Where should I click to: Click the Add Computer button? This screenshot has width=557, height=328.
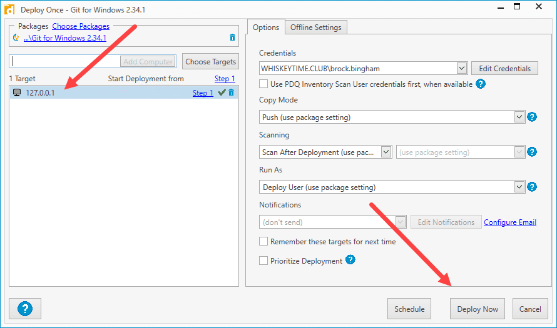tap(148, 62)
